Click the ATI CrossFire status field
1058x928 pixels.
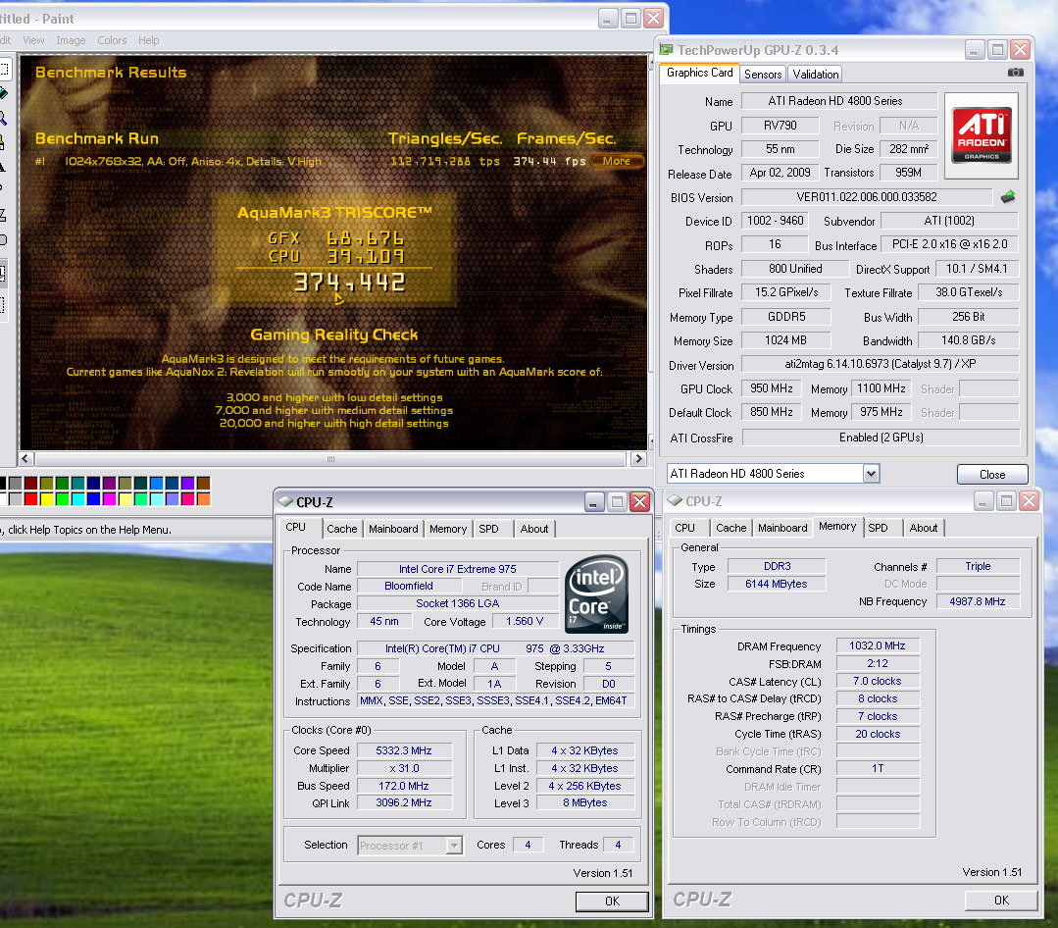tap(881, 438)
